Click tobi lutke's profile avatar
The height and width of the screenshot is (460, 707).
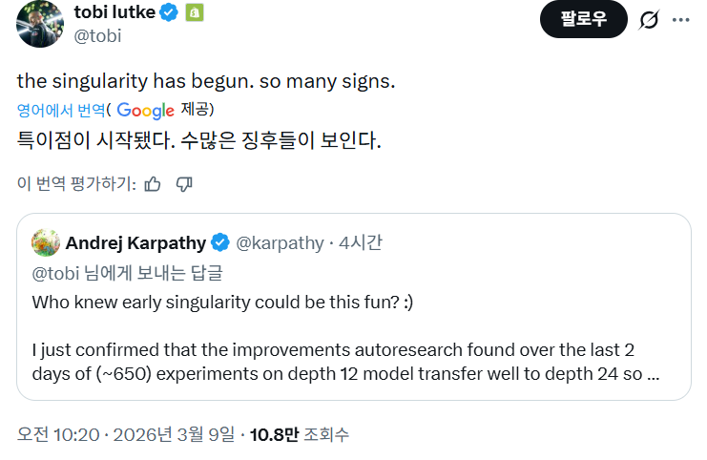39,23
